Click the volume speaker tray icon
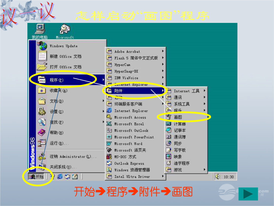 point(218,176)
